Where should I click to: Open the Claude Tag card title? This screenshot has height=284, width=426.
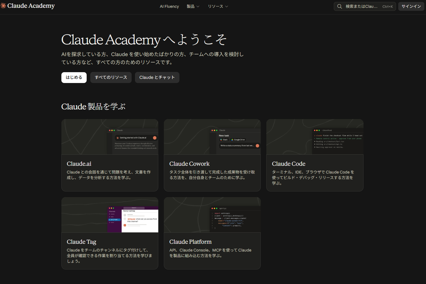82,242
